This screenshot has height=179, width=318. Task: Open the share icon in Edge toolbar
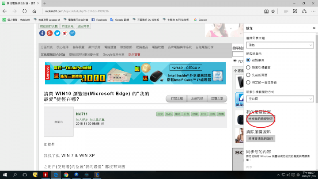coord(304,11)
